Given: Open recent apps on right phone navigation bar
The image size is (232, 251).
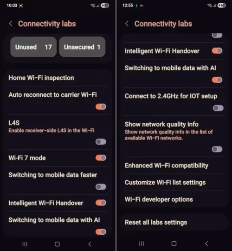Looking at the screenshot, I should click(x=142, y=244).
